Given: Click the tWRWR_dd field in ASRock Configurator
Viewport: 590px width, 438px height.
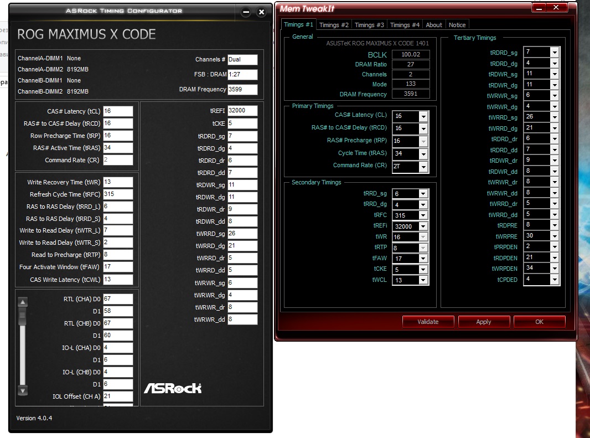Looking at the screenshot, I should click(x=242, y=320).
